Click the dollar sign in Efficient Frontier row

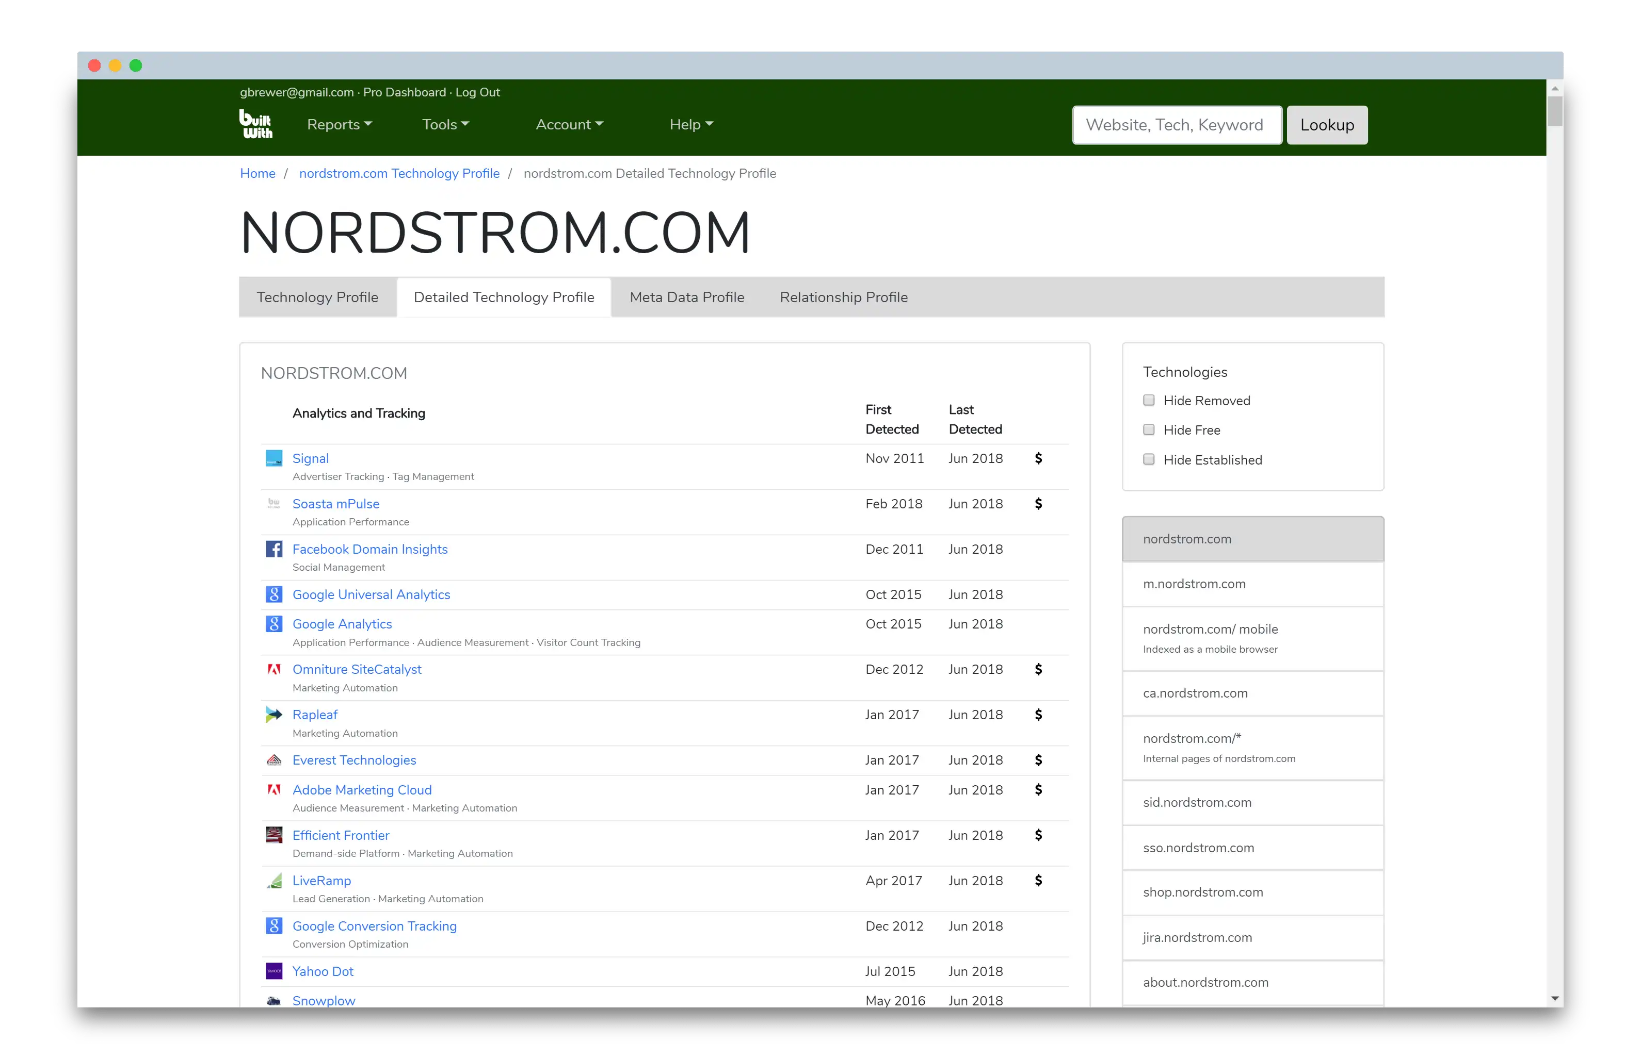[x=1038, y=835]
